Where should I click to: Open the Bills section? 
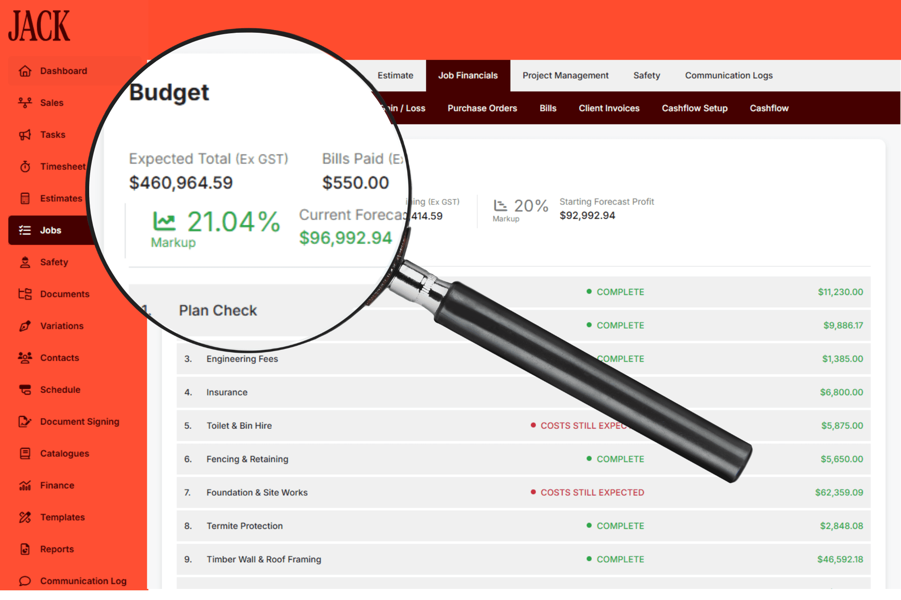click(548, 108)
